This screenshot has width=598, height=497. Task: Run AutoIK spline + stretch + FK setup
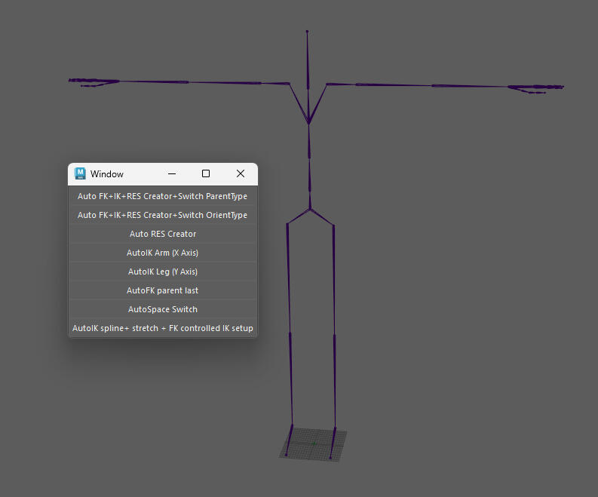pyautogui.click(x=162, y=328)
